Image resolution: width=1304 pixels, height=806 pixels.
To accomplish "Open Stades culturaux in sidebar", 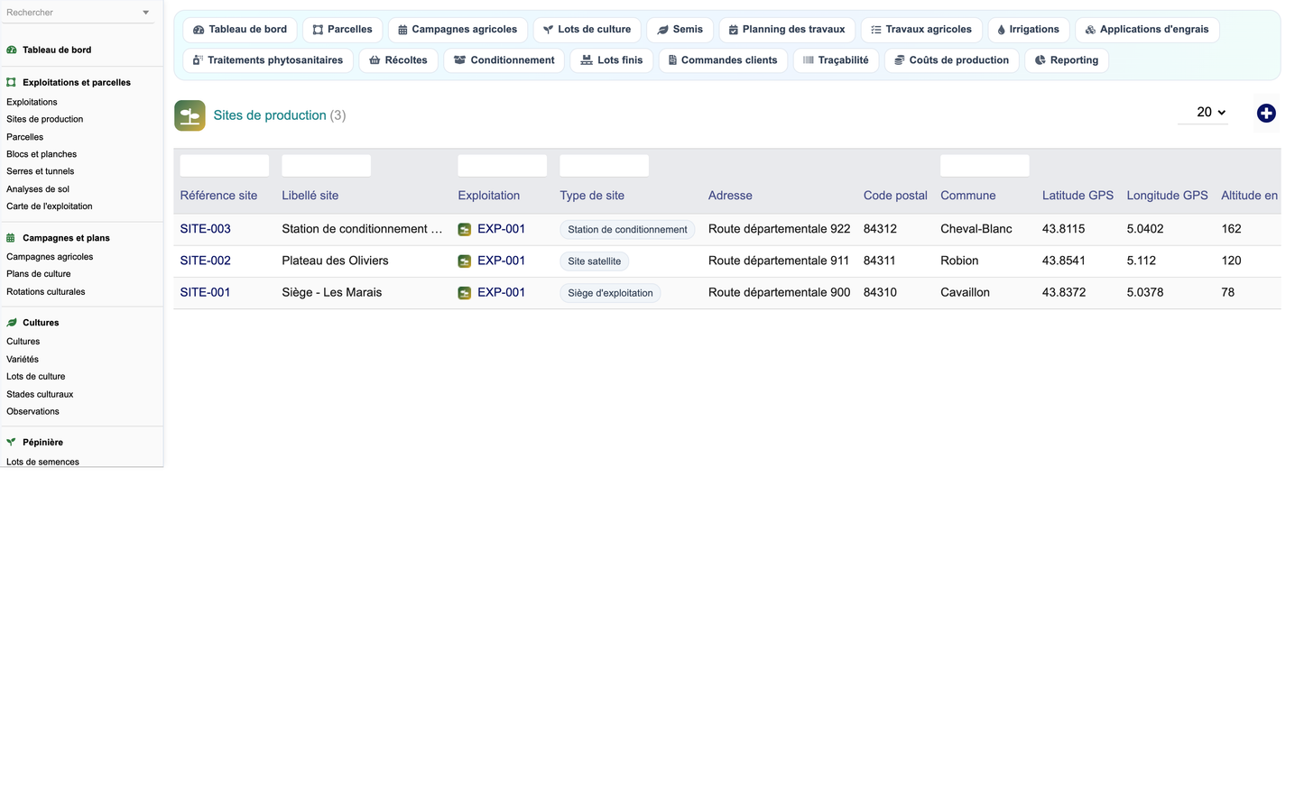I will (40, 395).
